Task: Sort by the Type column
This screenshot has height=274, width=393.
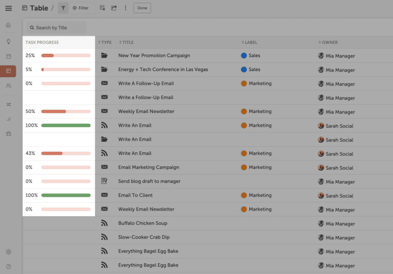Action: 106,42
